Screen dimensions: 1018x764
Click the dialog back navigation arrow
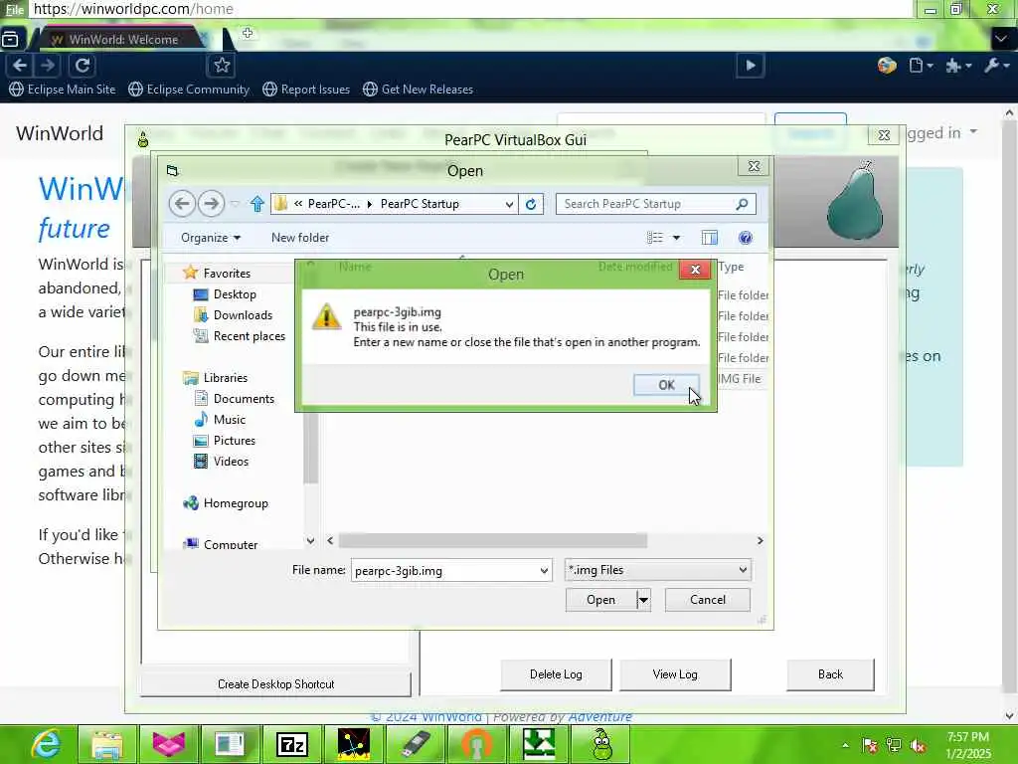click(183, 204)
